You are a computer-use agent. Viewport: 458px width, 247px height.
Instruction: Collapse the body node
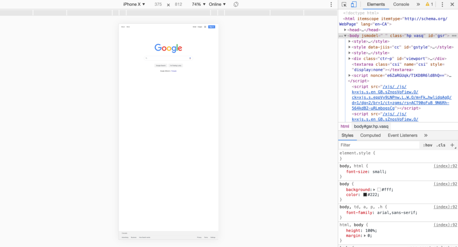click(345, 36)
